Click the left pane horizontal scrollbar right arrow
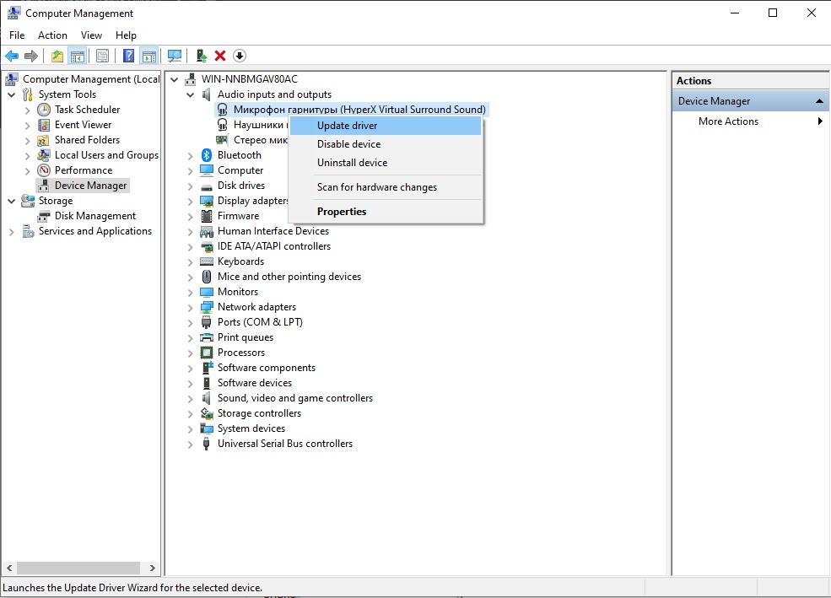This screenshot has width=831, height=598. [x=152, y=568]
